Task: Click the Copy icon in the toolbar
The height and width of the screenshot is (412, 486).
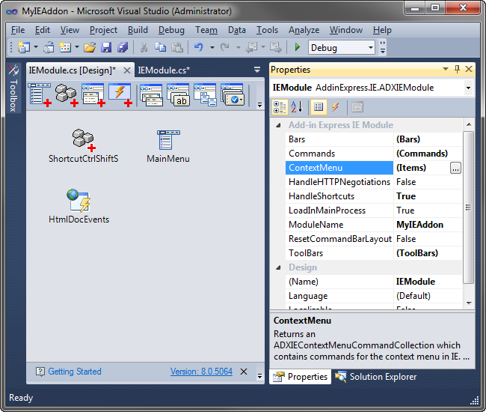Action: pos(160,47)
